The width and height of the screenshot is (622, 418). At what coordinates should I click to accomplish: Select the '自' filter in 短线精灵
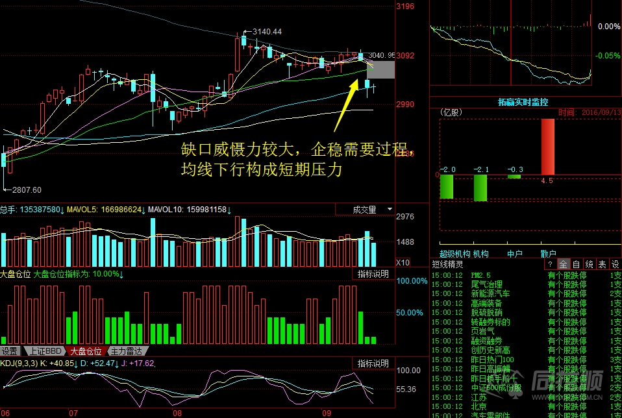pos(576,264)
